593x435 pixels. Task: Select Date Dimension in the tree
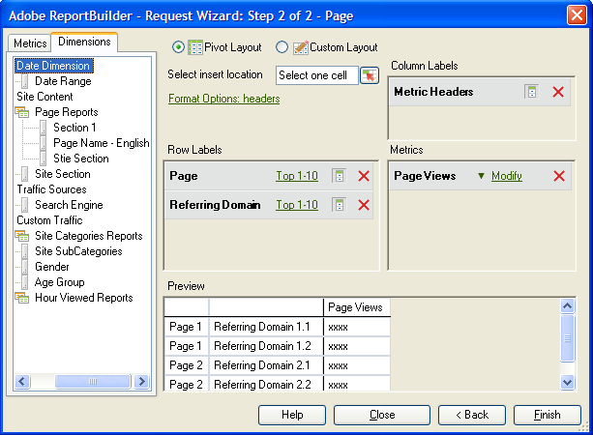(x=53, y=66)
